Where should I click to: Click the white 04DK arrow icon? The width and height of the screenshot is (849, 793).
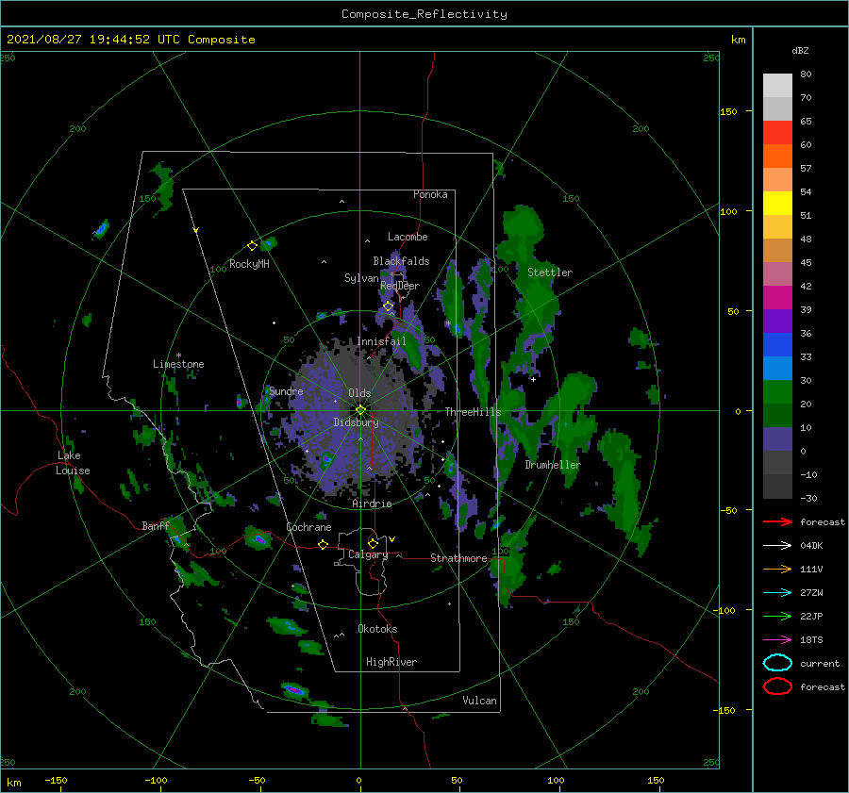(x=777, y=546)
